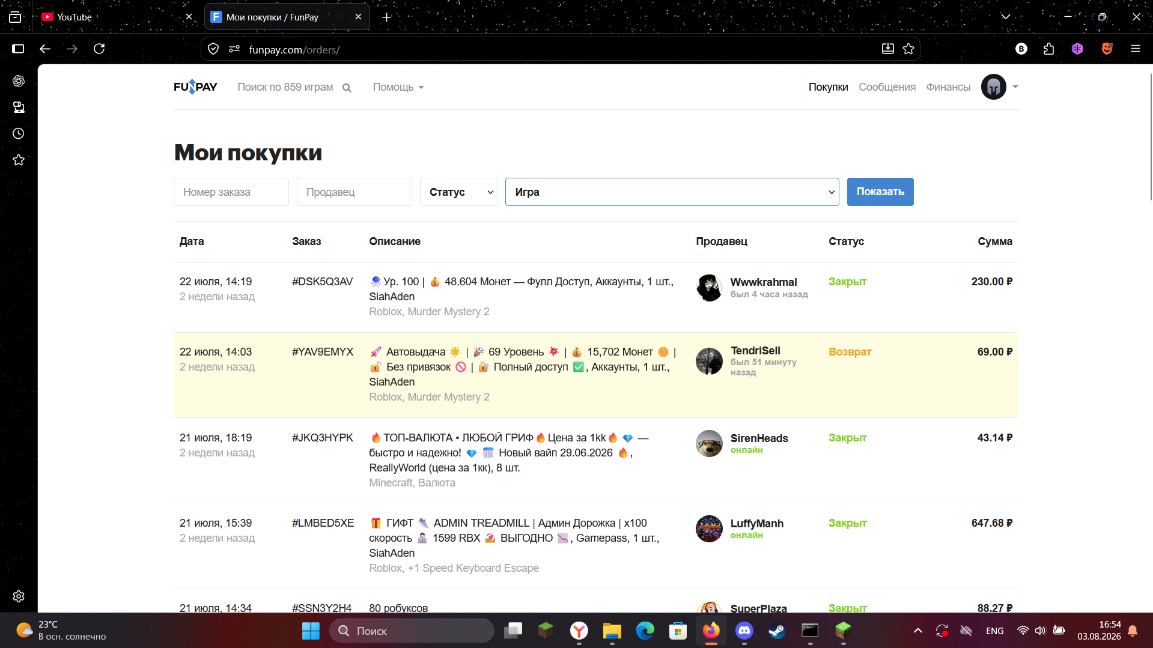Open the tracking protection shield icon

tap(213, 49)
